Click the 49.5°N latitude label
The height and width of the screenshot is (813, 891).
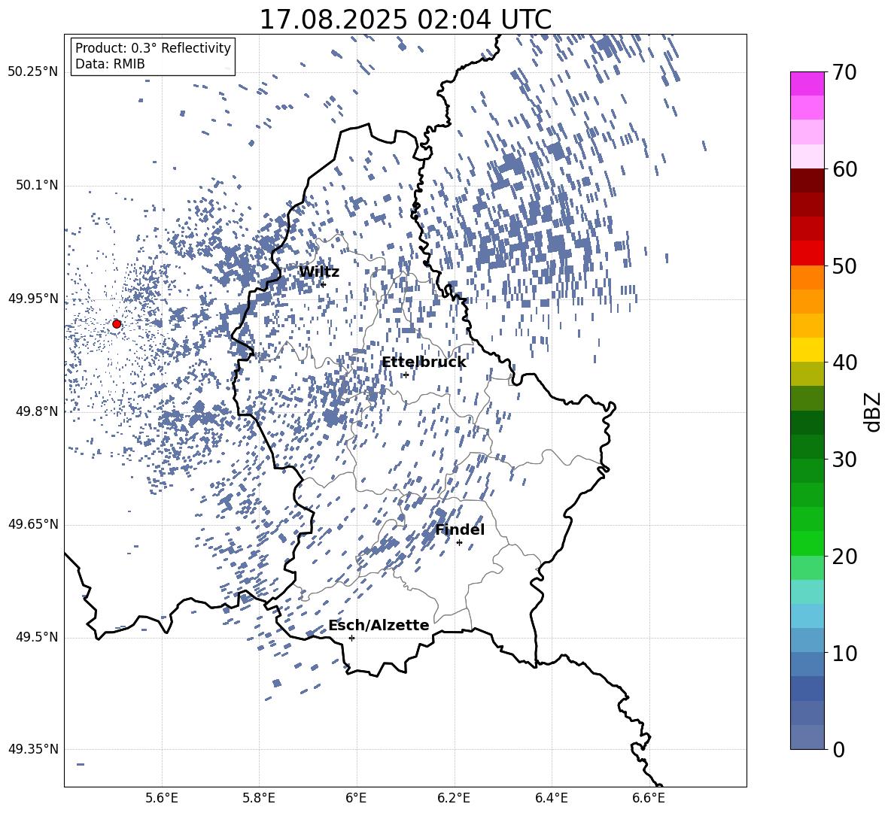37,637
